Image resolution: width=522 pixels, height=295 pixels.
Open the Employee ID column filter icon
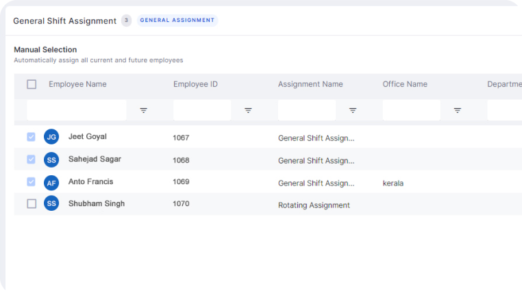click(x=248, y=110)
